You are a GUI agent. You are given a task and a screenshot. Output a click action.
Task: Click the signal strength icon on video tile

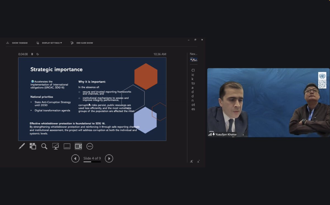(210, 134)
